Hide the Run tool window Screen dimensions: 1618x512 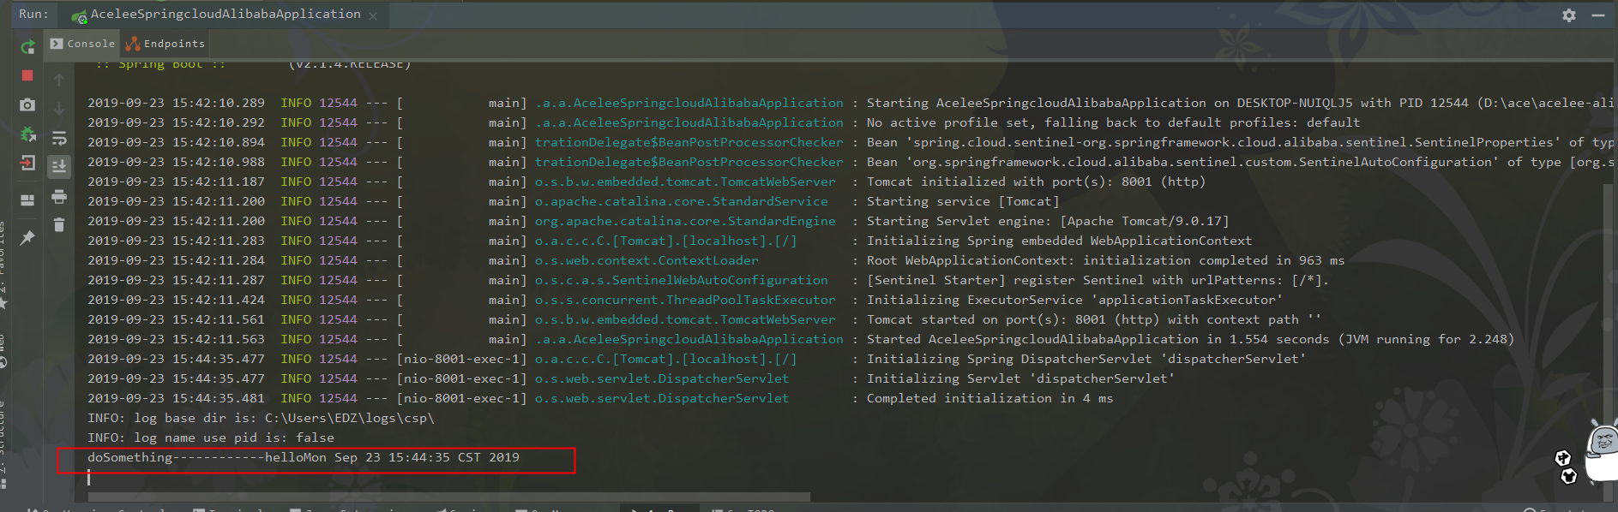1598,15
